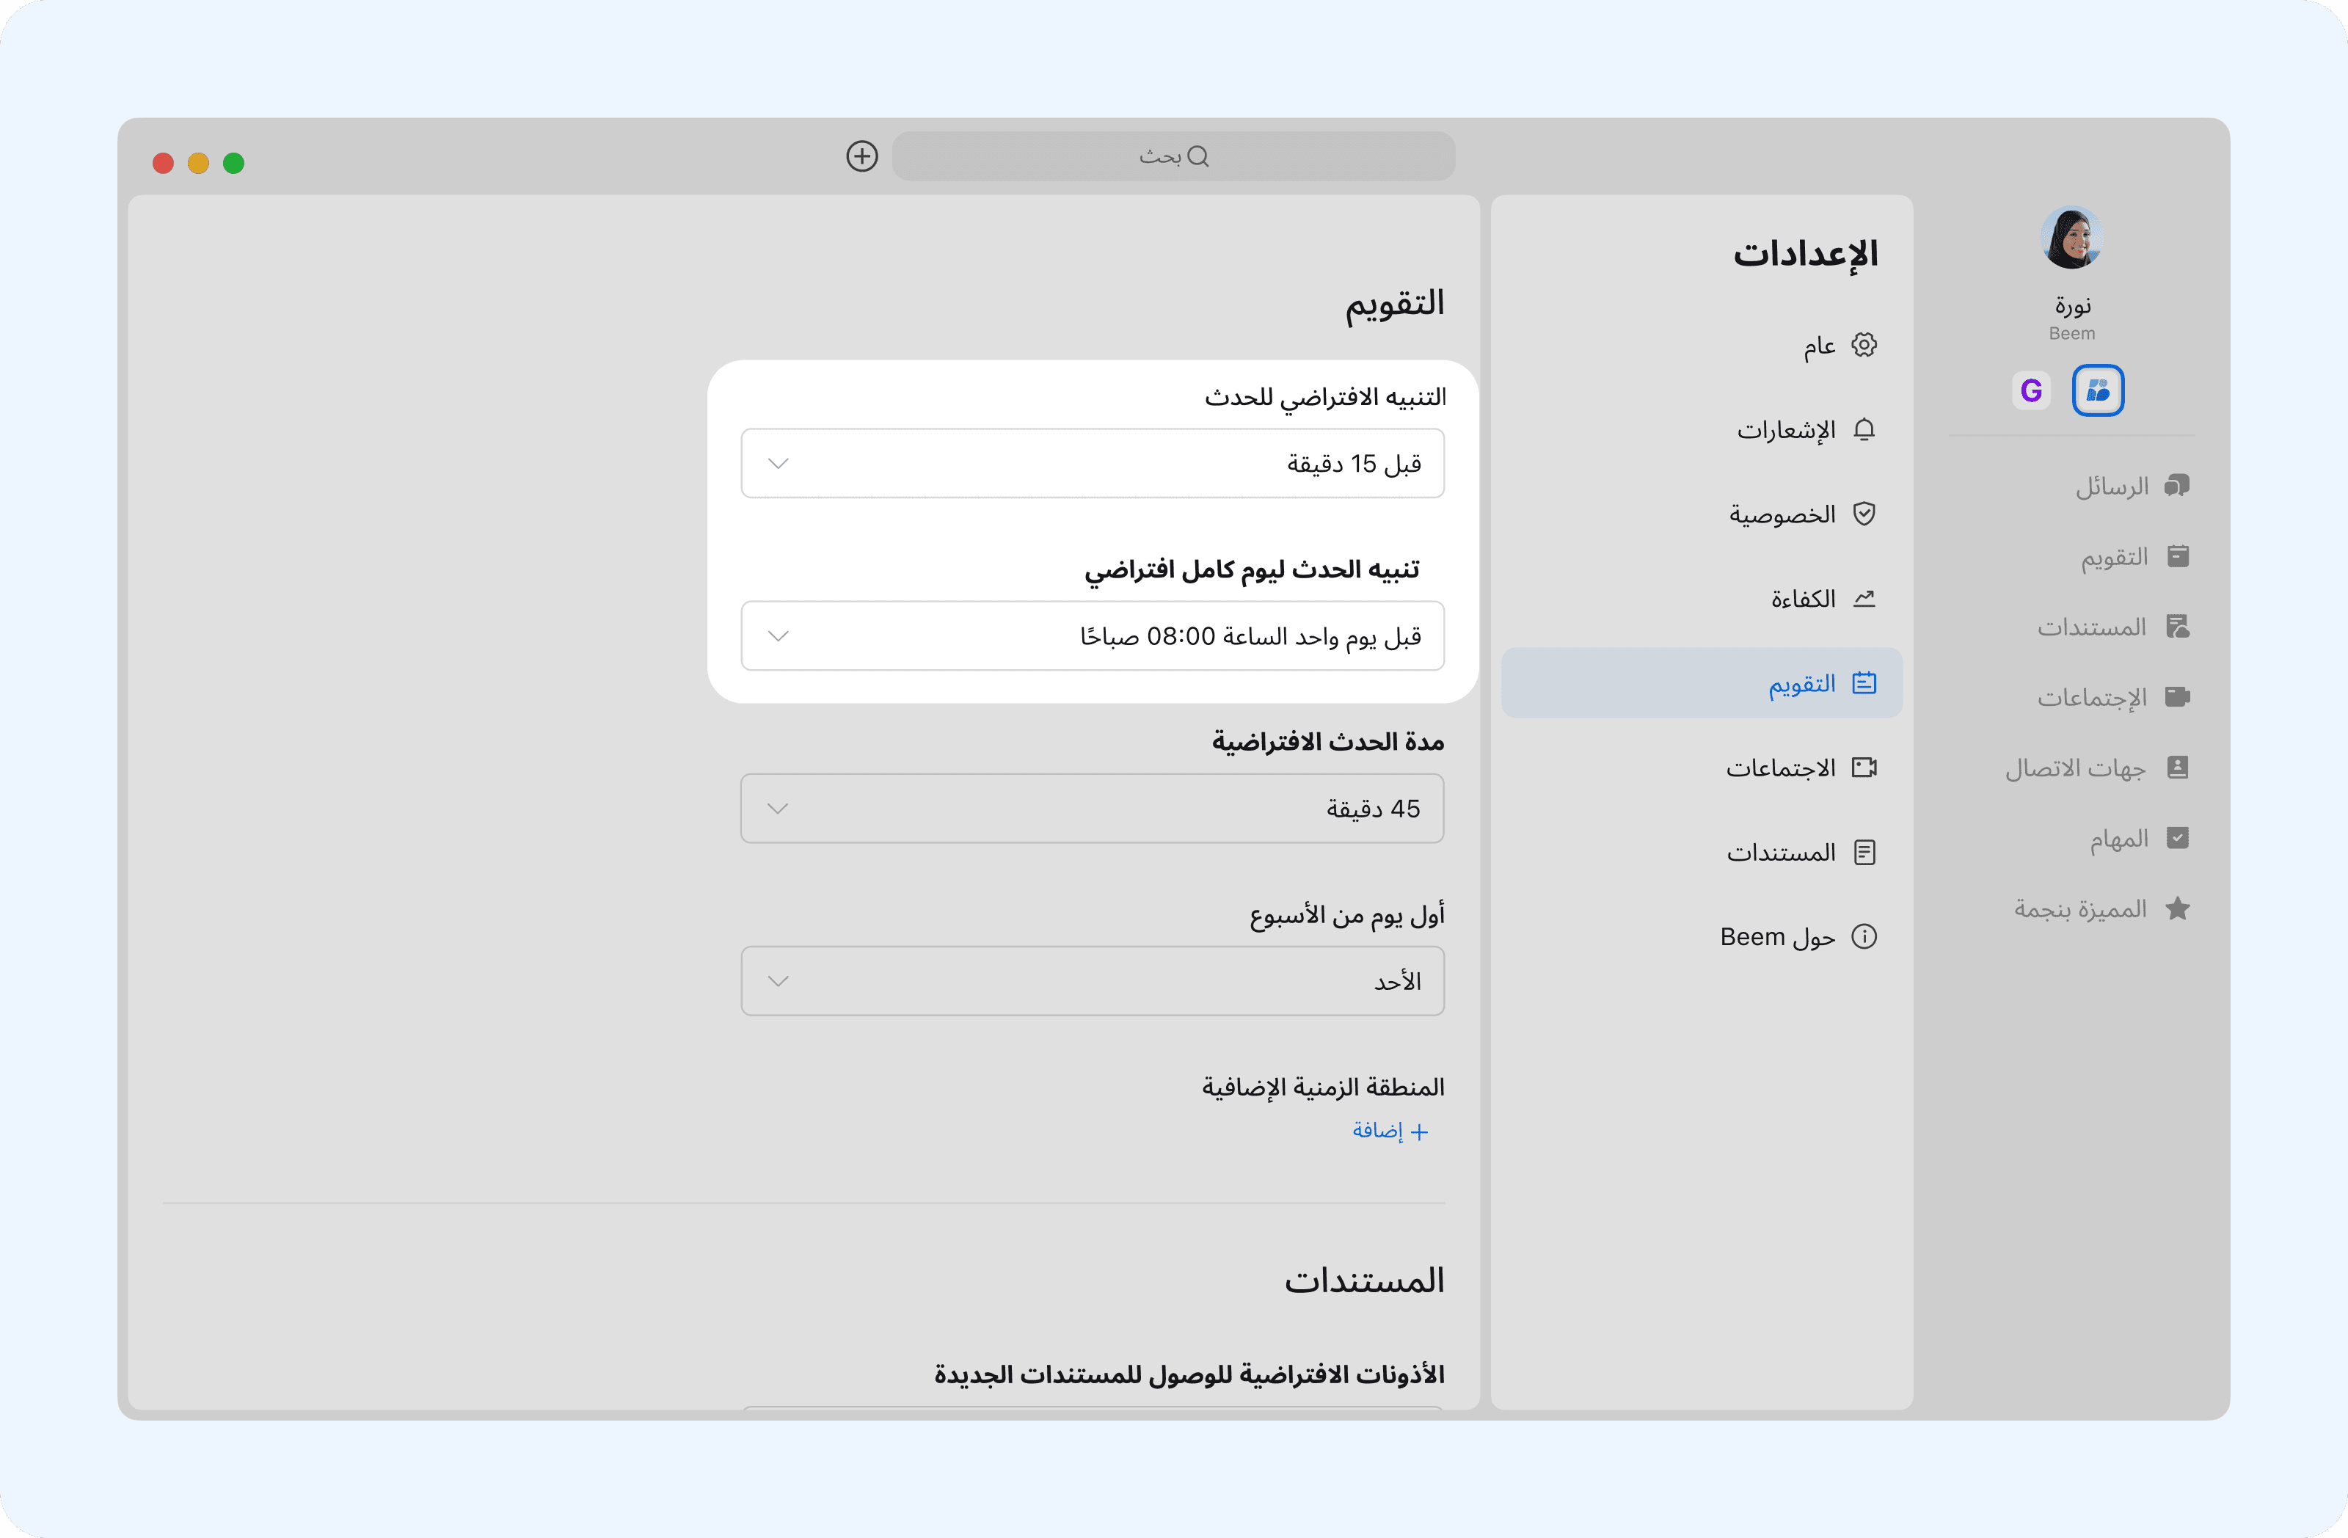Switch to the purple G workspace icon

[2030, 390]
